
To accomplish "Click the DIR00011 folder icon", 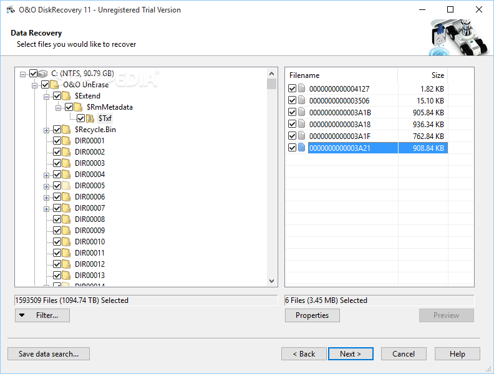I will coord(67,253).
